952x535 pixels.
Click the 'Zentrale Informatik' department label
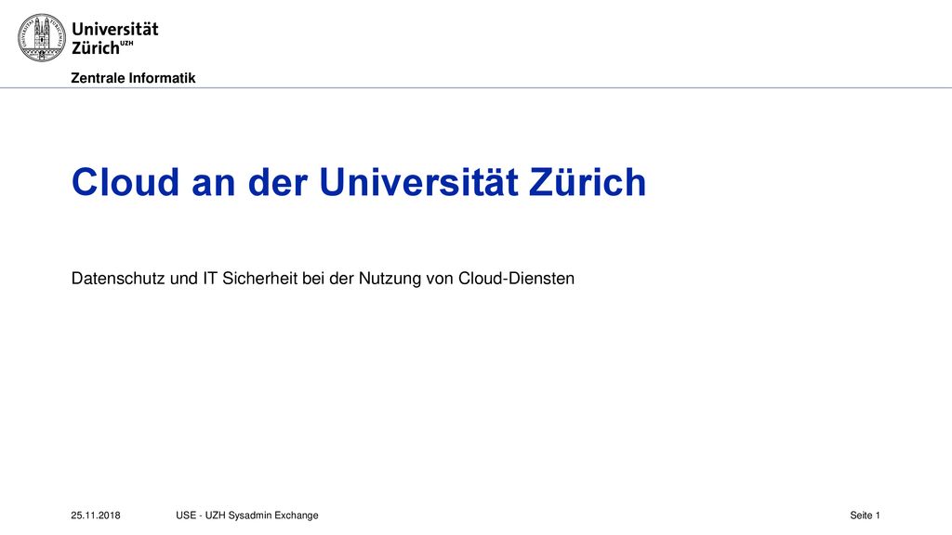[133, 78]
